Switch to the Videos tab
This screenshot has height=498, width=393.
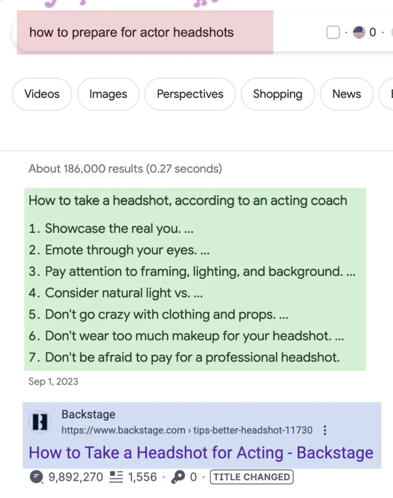(x=41, y=94)
